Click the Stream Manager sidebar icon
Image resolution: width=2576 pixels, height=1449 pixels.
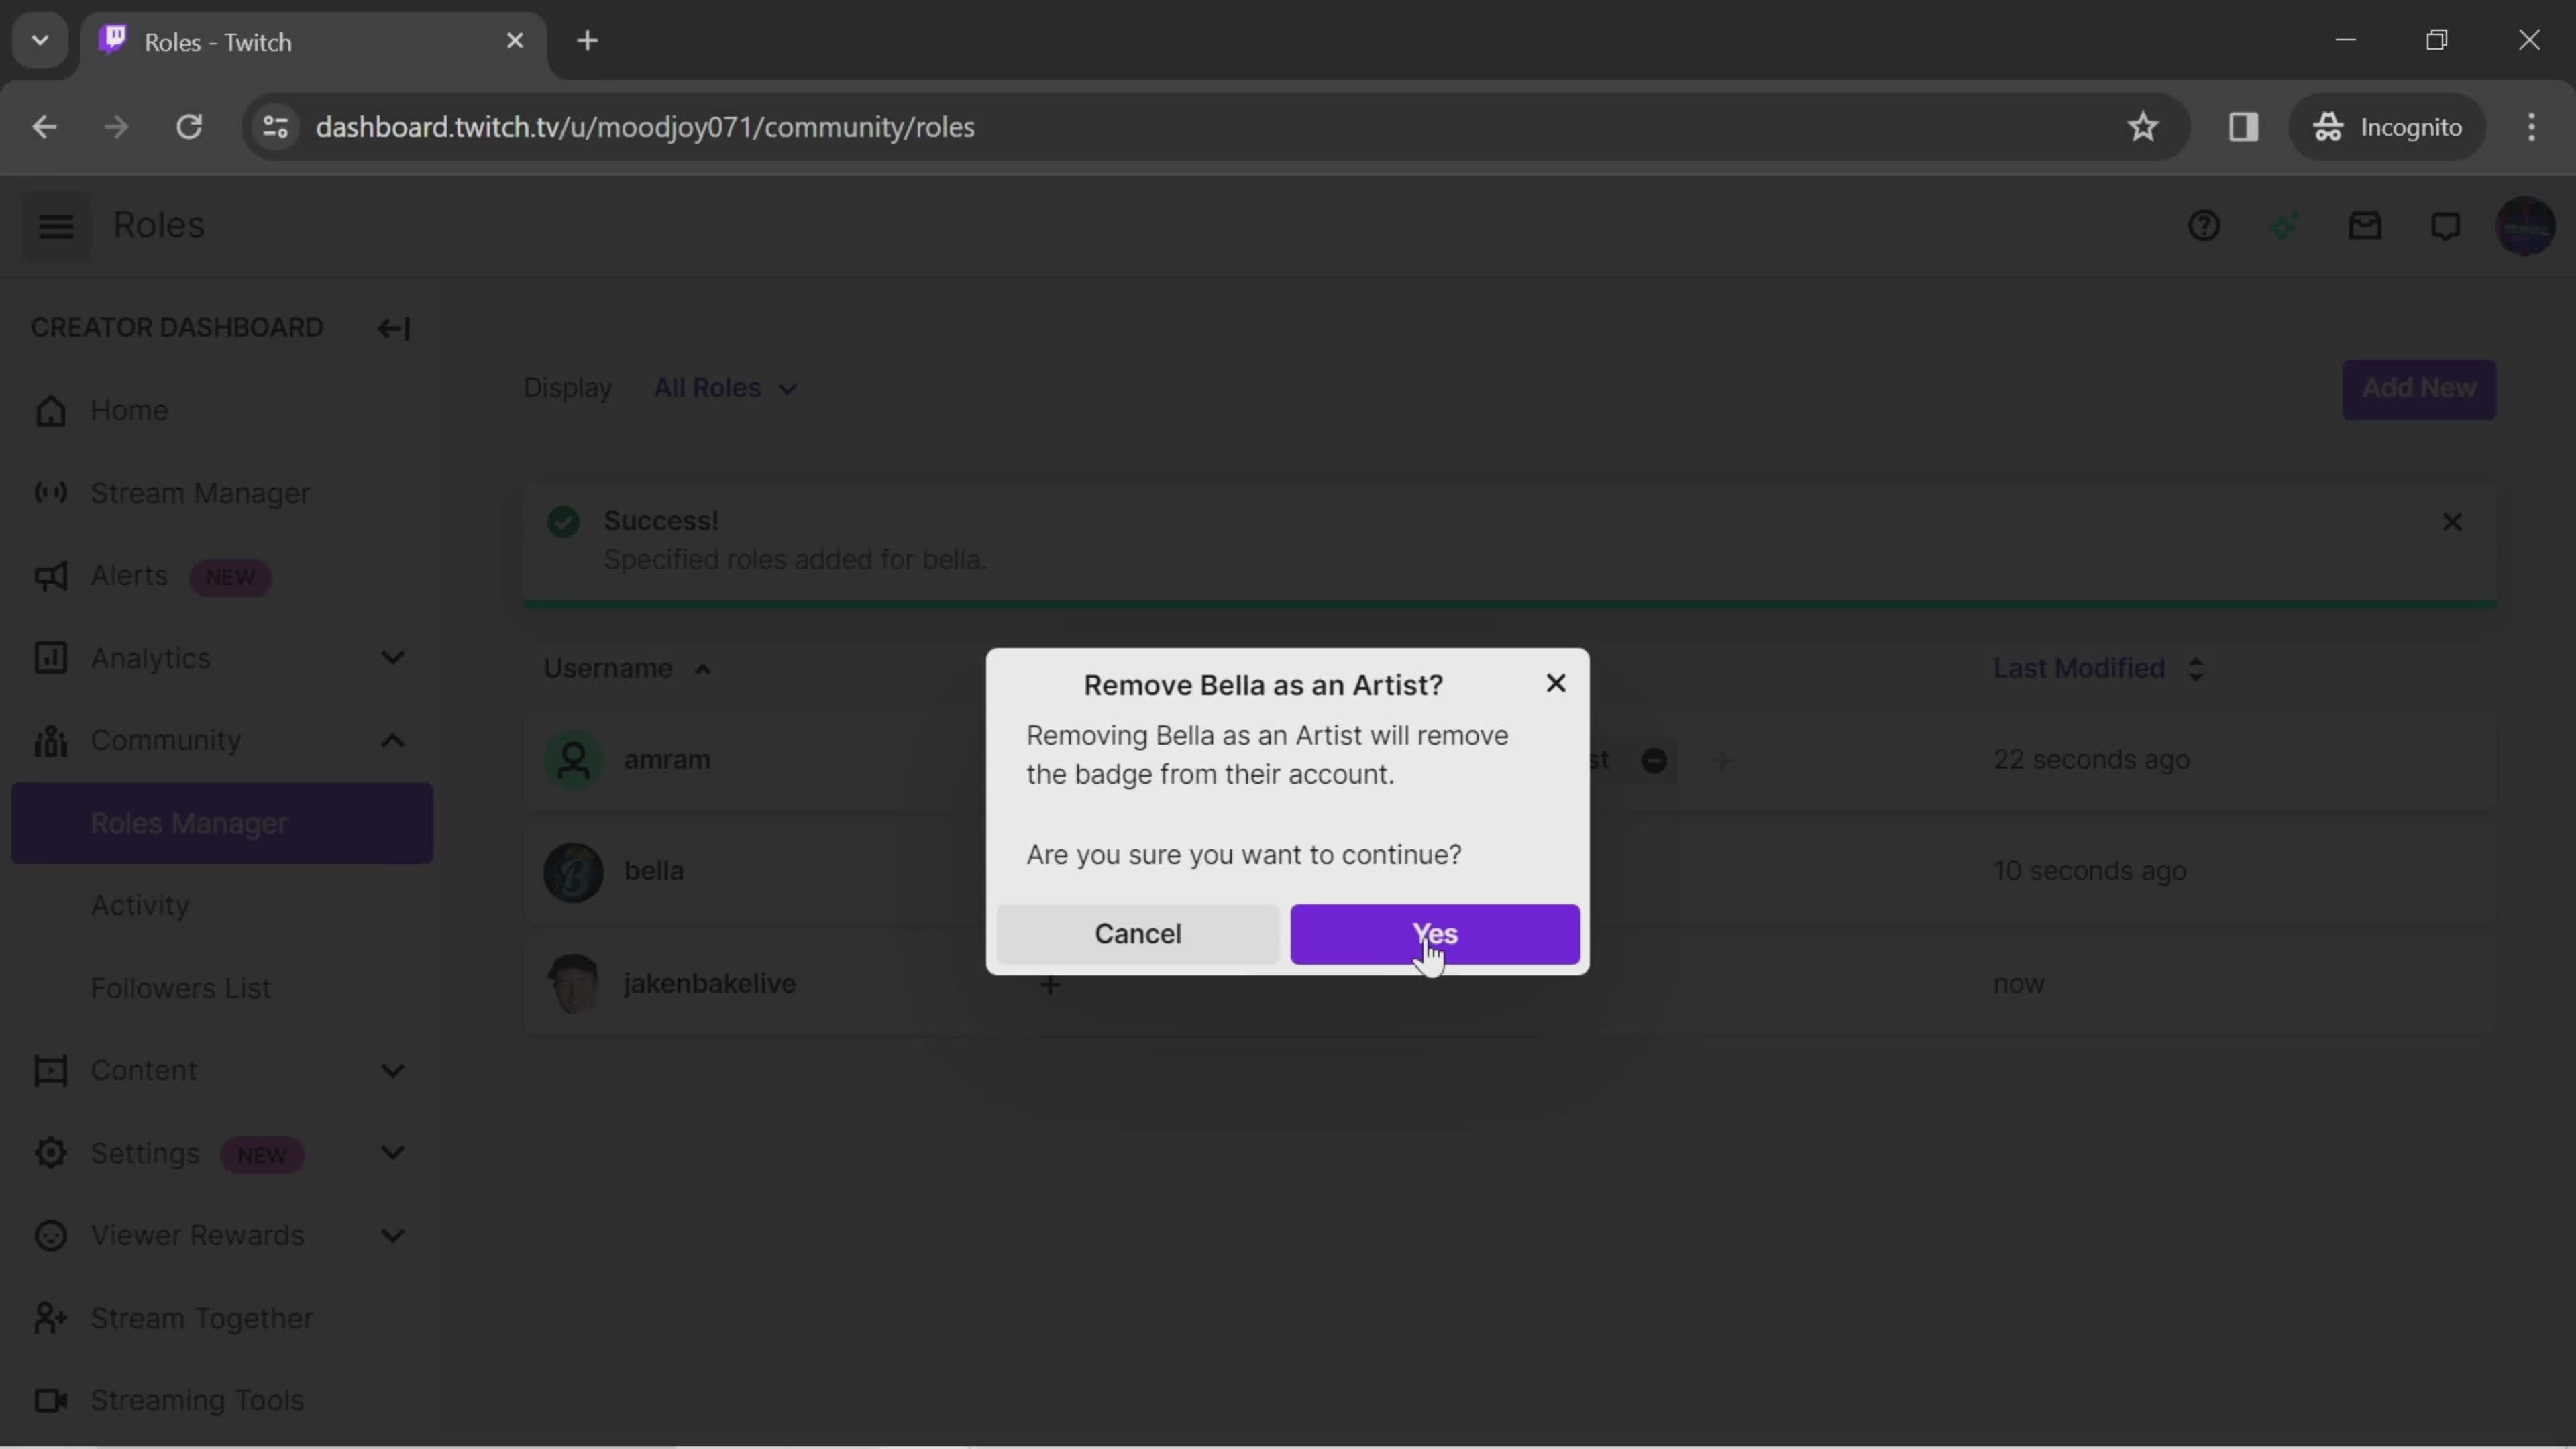click(48, 492)
